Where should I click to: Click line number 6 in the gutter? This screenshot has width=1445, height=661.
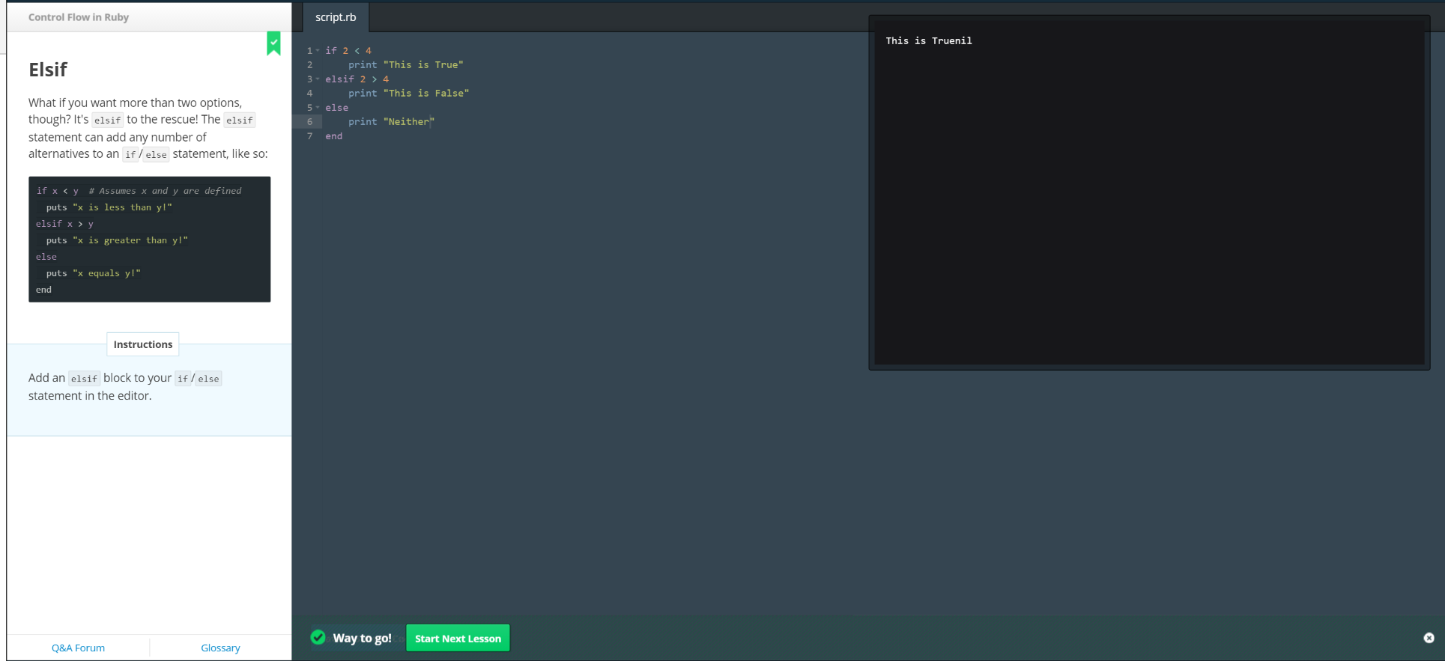[x=309, y=122]
